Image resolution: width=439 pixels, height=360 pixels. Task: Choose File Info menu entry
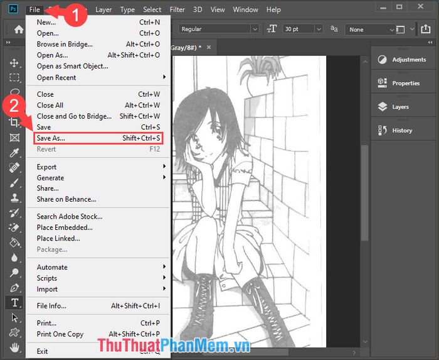(x=98, y=305)
